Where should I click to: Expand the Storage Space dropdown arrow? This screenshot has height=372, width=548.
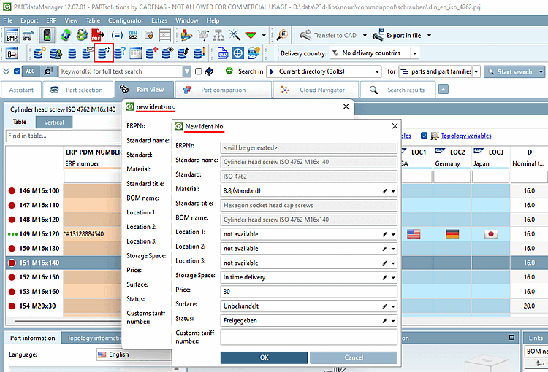[393, 277]
